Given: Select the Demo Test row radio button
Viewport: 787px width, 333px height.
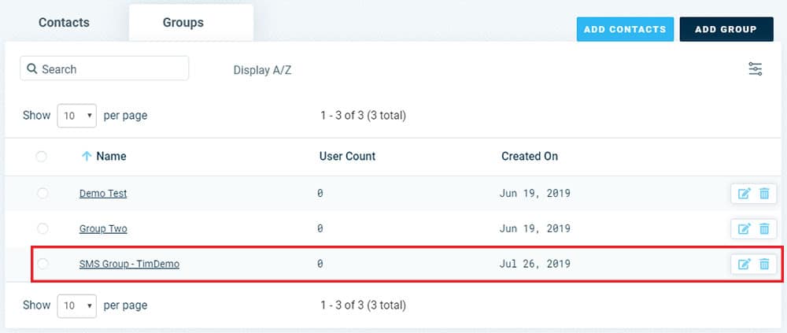Looking at the screenshot, I should tap(42, 193).
